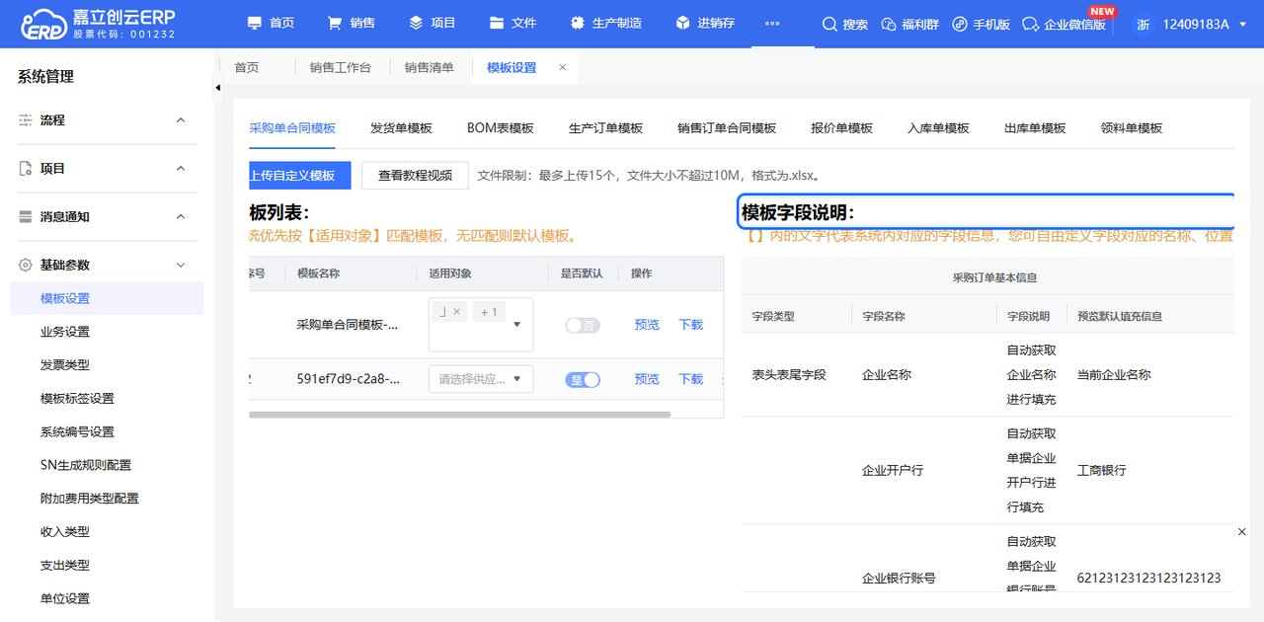The image size is (1264, 622).
Task: Click 预览 for 采购单合同模板 row
Action: [647, 325]
